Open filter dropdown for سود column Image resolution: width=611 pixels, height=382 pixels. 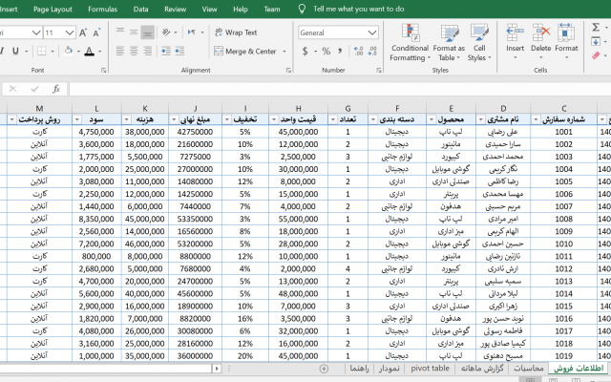coord(77,119)
